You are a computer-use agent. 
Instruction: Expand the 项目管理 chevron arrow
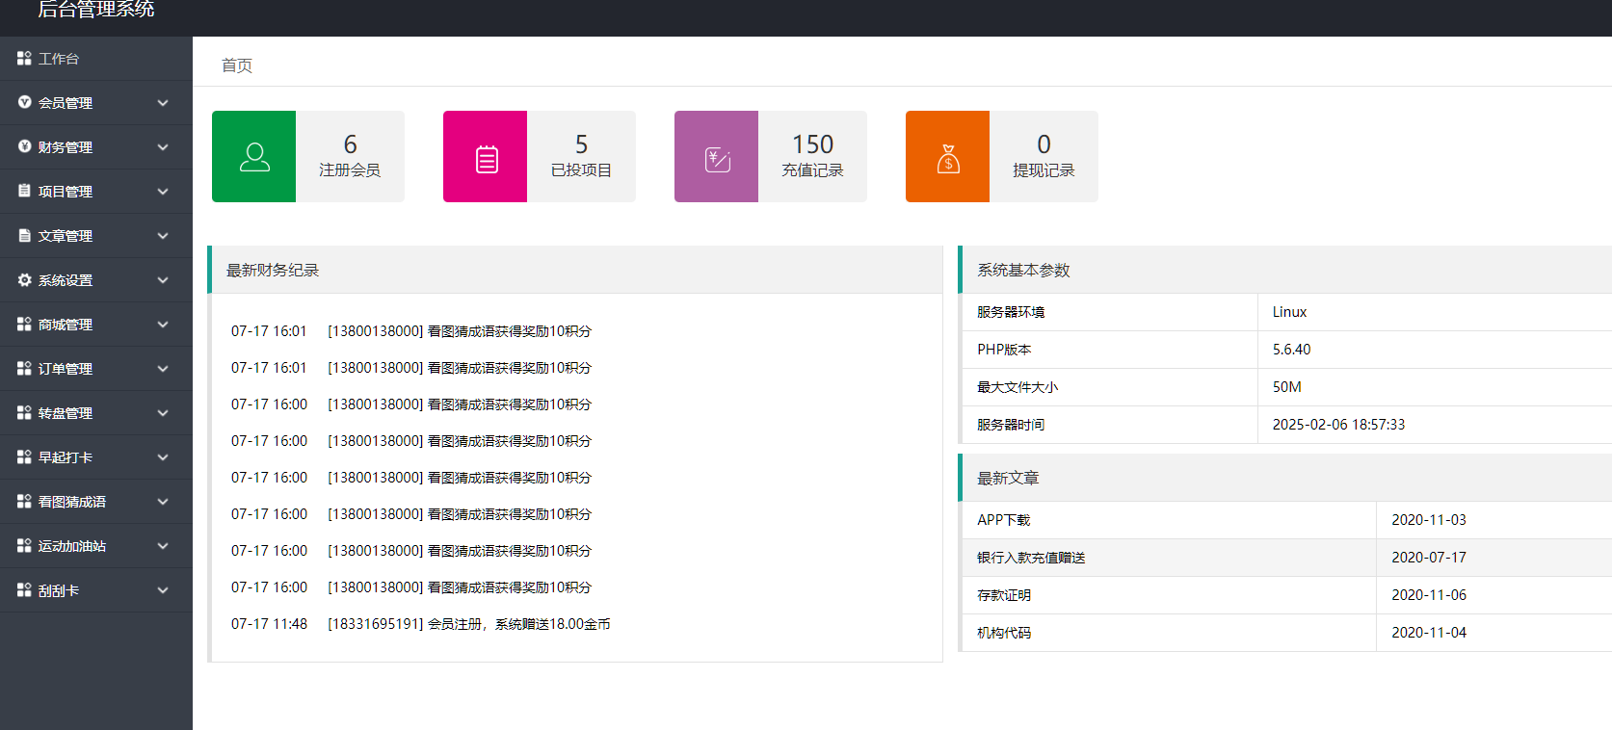[163, 192]
